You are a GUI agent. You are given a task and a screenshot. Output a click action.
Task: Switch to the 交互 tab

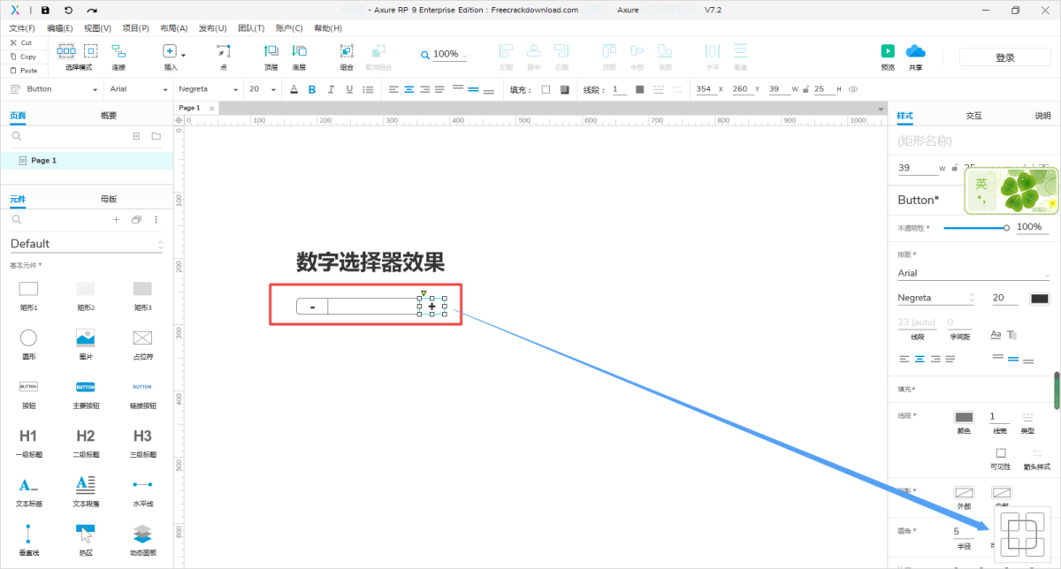973,116
